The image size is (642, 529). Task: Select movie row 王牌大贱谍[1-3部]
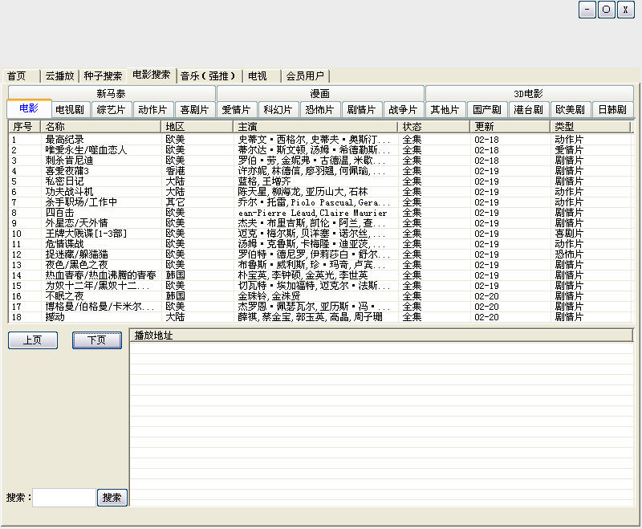(x=320, y=234)
